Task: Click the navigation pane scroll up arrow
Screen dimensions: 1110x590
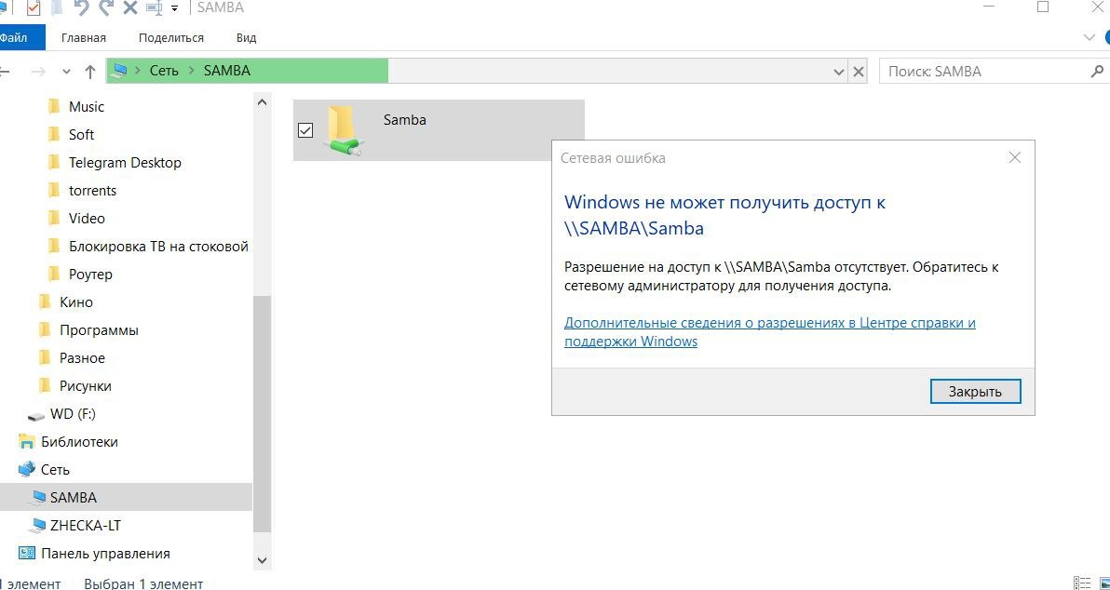Action: click(262, 101)
